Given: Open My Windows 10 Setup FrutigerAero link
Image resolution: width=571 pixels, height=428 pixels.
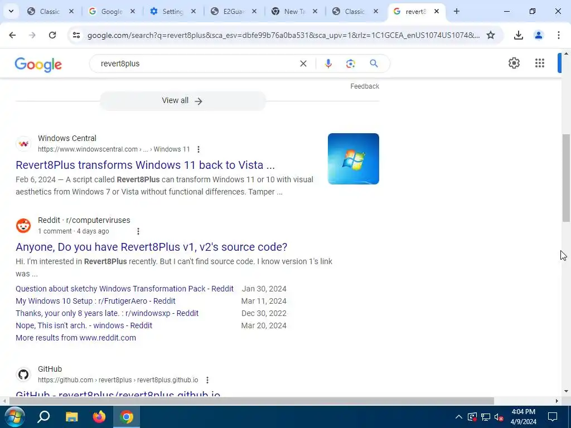Looking at the screenshot, I should pos(95,301).
